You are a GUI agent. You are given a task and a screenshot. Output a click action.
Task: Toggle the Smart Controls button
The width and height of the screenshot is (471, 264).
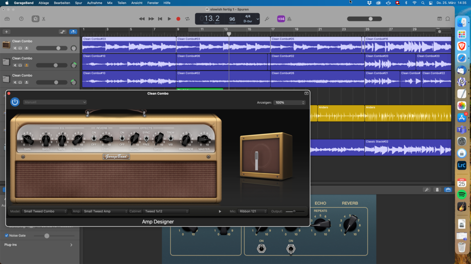click(36, 19)
